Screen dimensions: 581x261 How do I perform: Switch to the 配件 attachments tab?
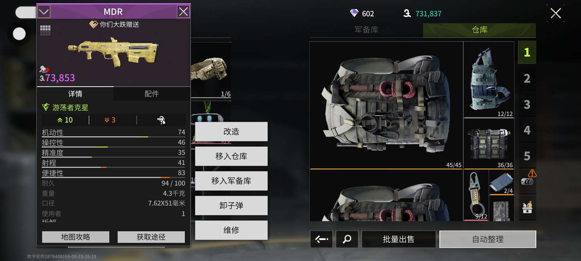152,94
